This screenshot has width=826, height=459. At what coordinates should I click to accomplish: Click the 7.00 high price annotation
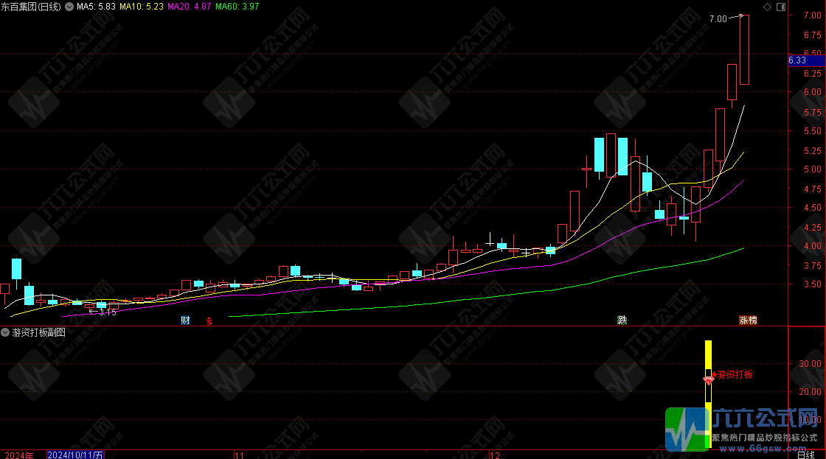coord(718,18)
